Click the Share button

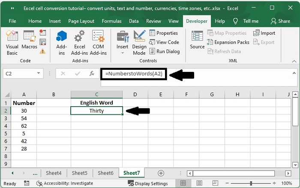tap(280, 21)
